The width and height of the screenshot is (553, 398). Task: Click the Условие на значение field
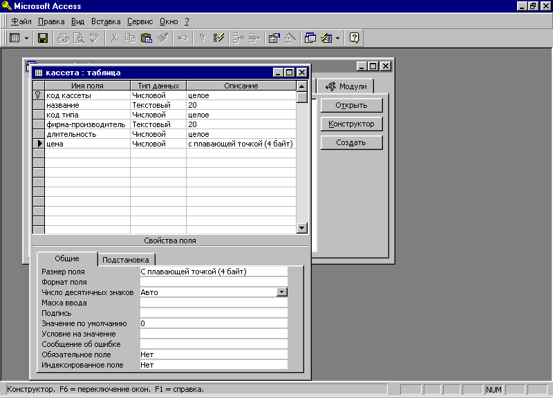click(214, 334)
